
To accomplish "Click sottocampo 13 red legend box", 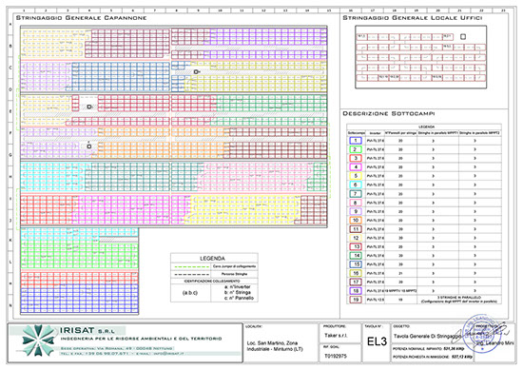I will pyautogui.click(x=356, y=246).
